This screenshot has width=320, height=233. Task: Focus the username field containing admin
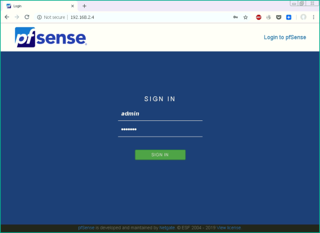click(x=160, y=114)
